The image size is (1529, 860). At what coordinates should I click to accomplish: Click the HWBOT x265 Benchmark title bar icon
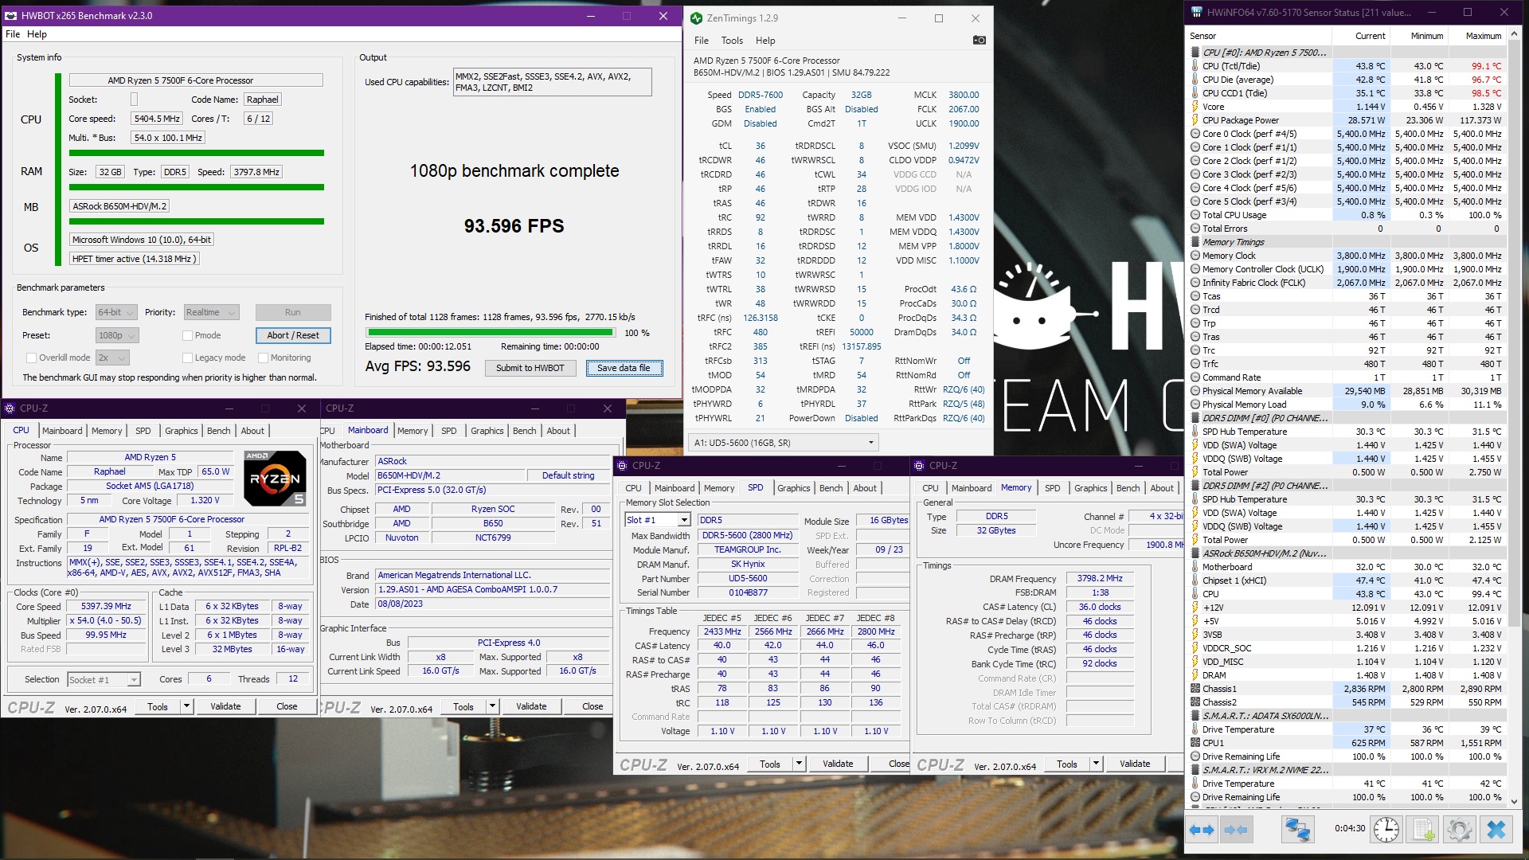point(10,15)
